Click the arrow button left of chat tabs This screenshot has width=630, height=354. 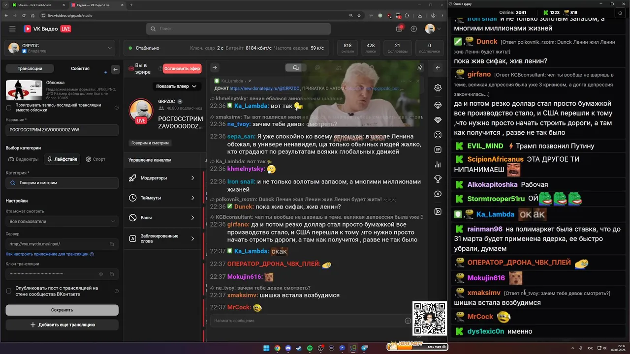(x=215, y=68)
